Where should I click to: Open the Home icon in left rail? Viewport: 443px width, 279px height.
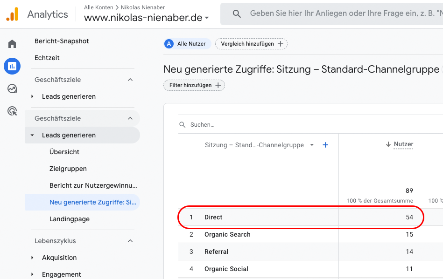[12, 44]
